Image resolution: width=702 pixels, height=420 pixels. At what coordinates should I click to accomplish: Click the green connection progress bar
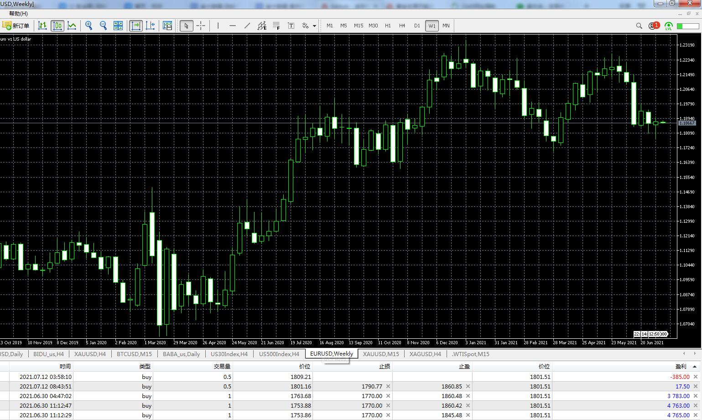688,26
